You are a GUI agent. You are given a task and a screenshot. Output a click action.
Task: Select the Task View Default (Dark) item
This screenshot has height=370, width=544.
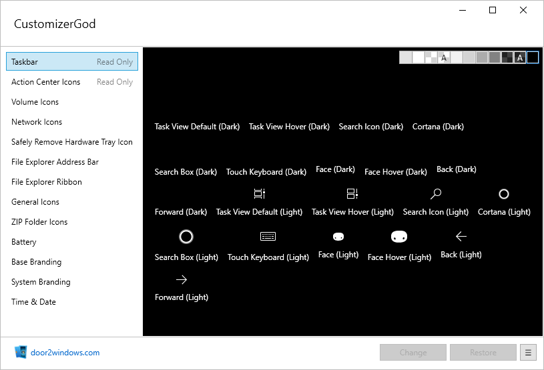coord(197,127)
